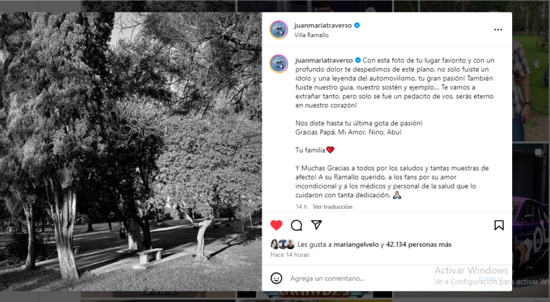Open the mariangelvelo profile link
Screen dimensions: 550x302
pyautogui.click(x=356, y=244)
